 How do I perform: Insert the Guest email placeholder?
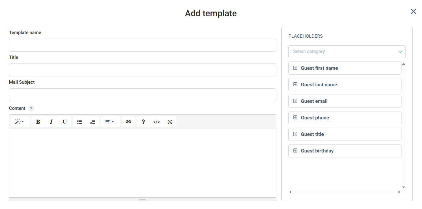tap(345, 101)
